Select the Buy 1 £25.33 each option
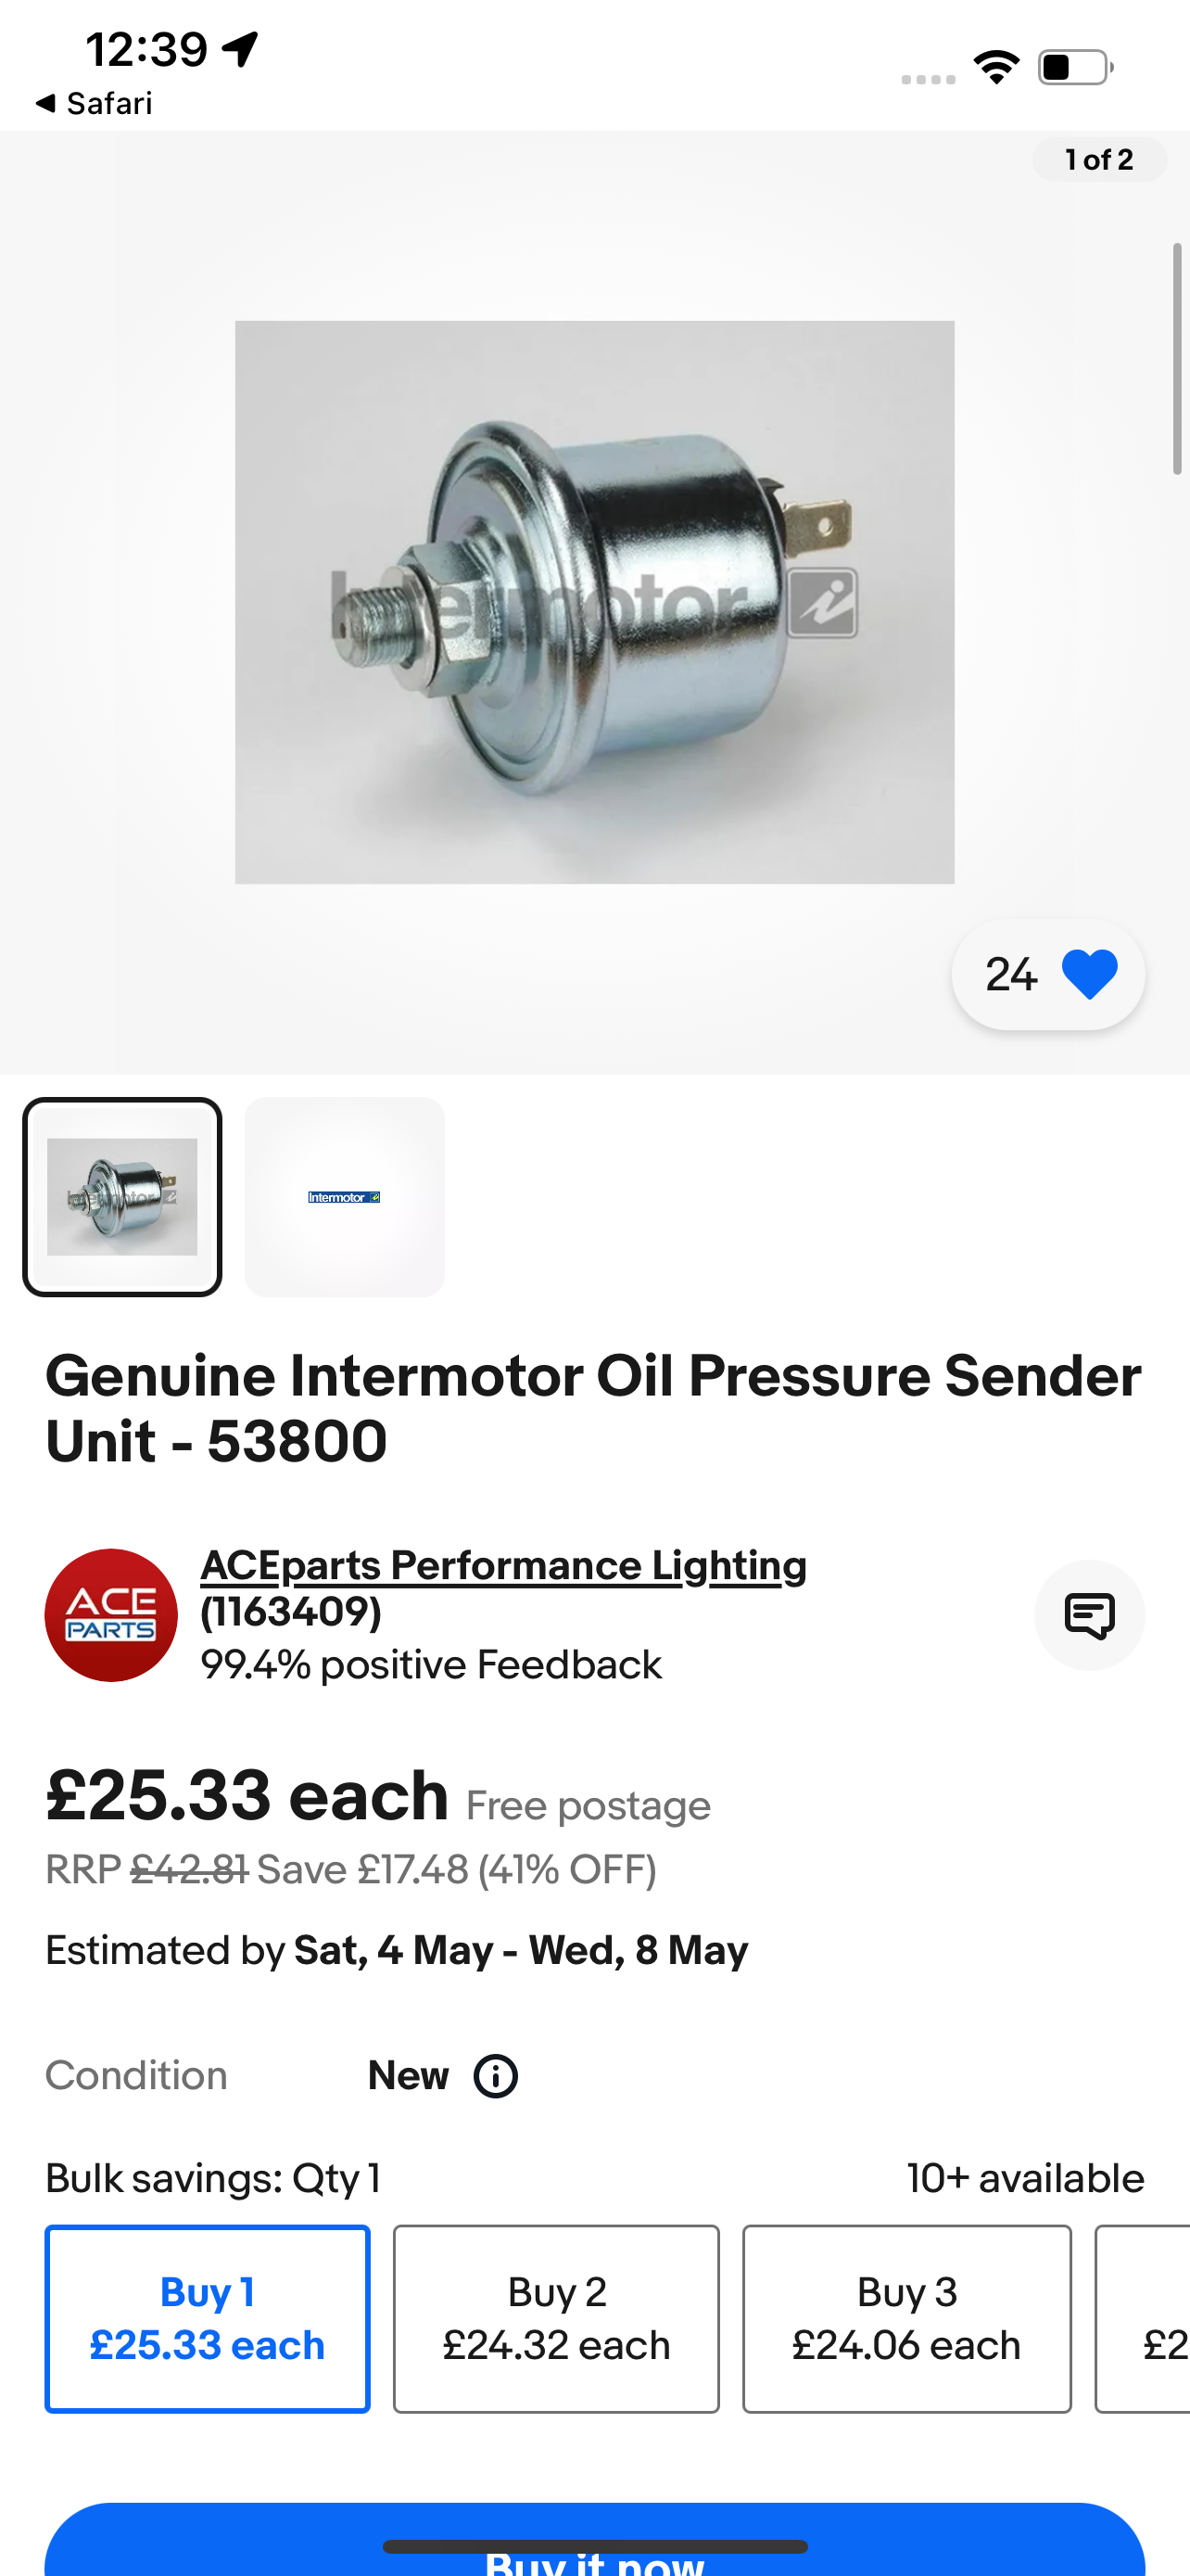 point(208,2318)
